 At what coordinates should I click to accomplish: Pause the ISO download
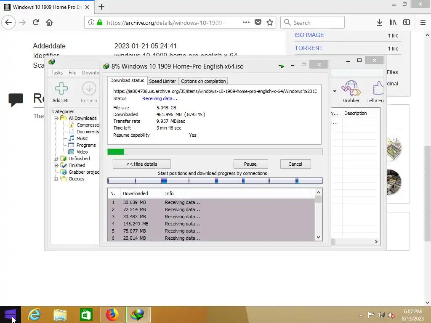coord(250,164)
